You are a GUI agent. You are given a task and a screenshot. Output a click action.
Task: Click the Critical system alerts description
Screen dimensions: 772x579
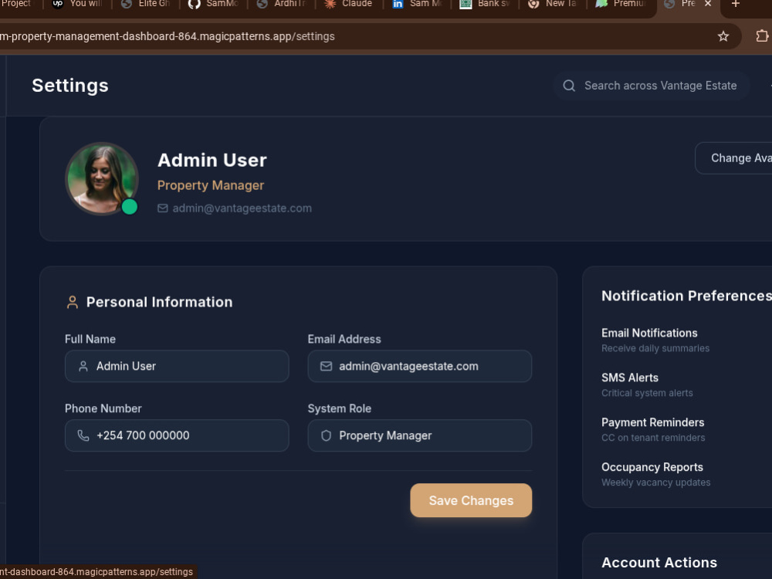647,394
